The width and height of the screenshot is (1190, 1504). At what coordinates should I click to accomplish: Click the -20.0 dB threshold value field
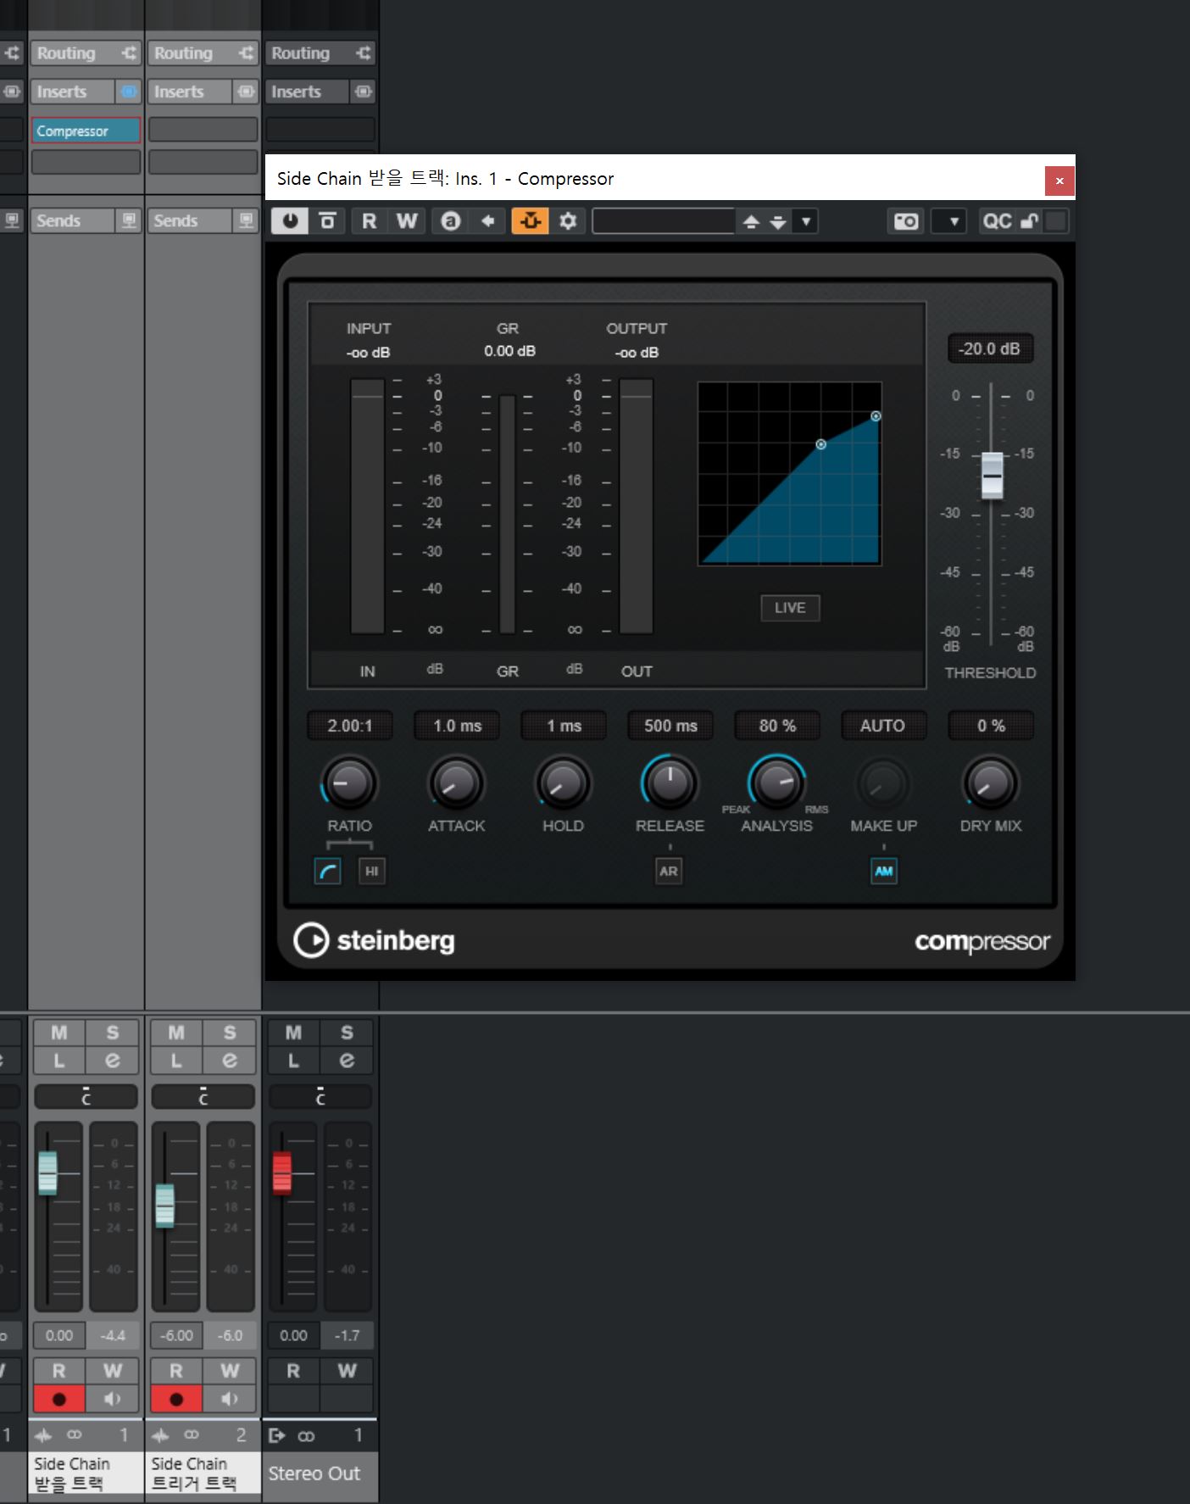(x=990, y=348)
